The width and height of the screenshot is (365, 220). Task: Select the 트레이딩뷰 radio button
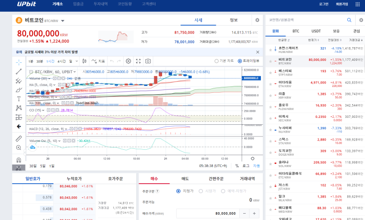240,61
